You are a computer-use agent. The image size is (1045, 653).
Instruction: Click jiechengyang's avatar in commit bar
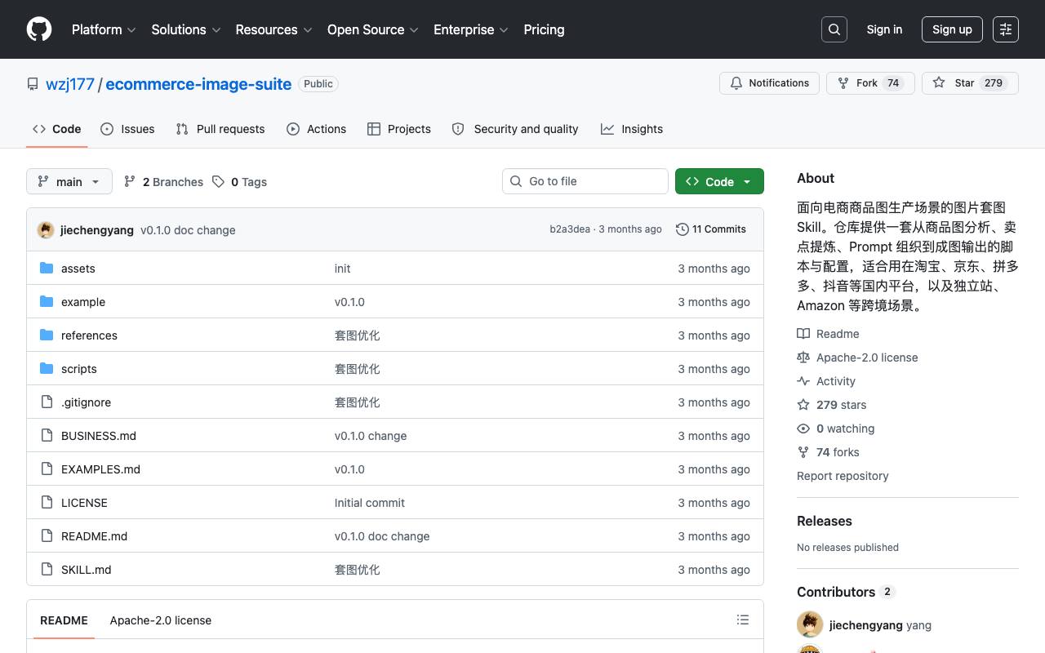click(46, 230)
